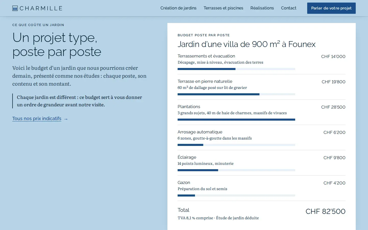Open the Création de jardins menu item

[x=178, y=8]
